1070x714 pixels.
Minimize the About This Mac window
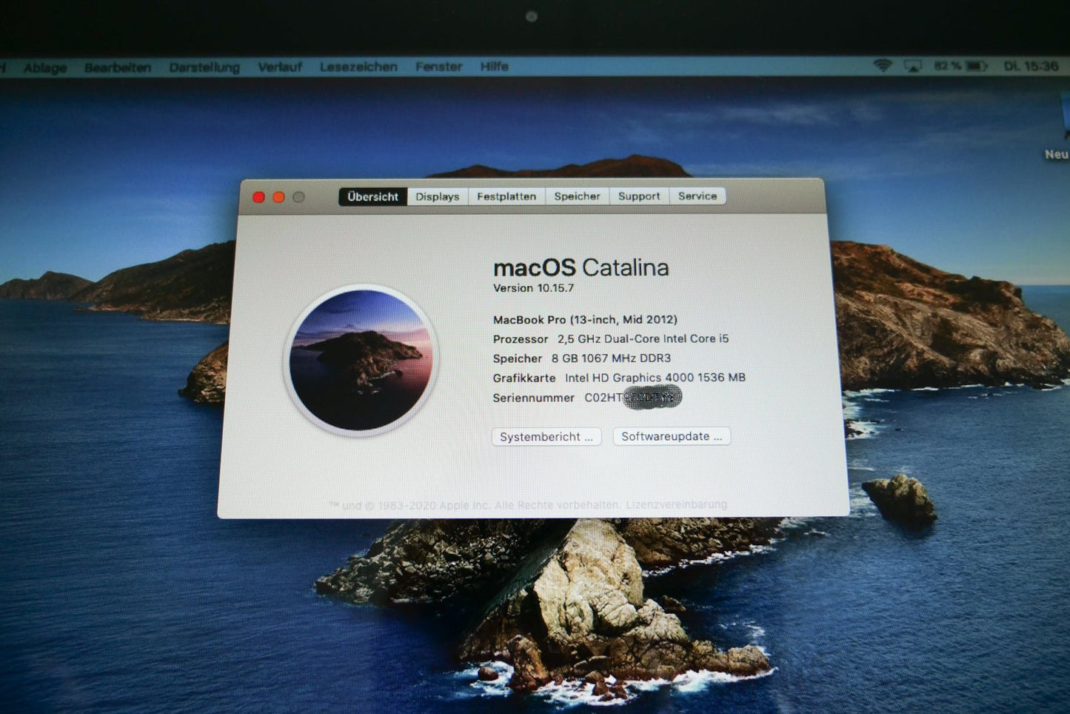coord(278,197)
